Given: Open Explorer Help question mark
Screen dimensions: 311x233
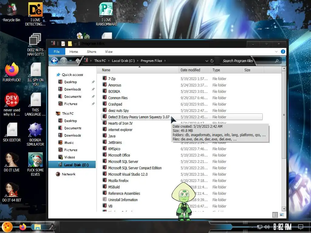Looking at the screenshot, I should pyautogui.click(x=283, y=52).
